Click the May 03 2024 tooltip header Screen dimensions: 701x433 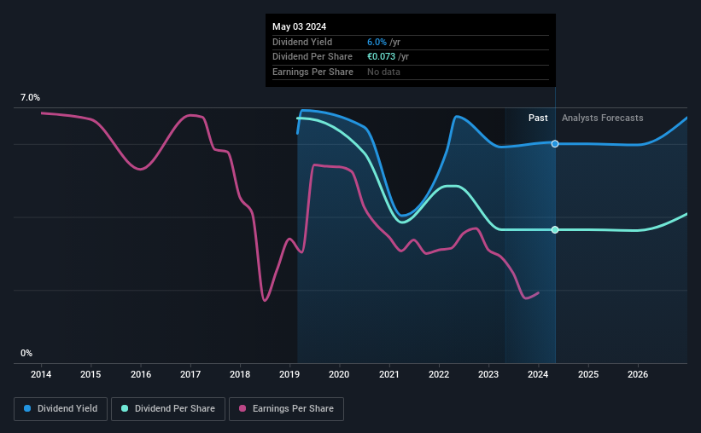click(299, 26)
